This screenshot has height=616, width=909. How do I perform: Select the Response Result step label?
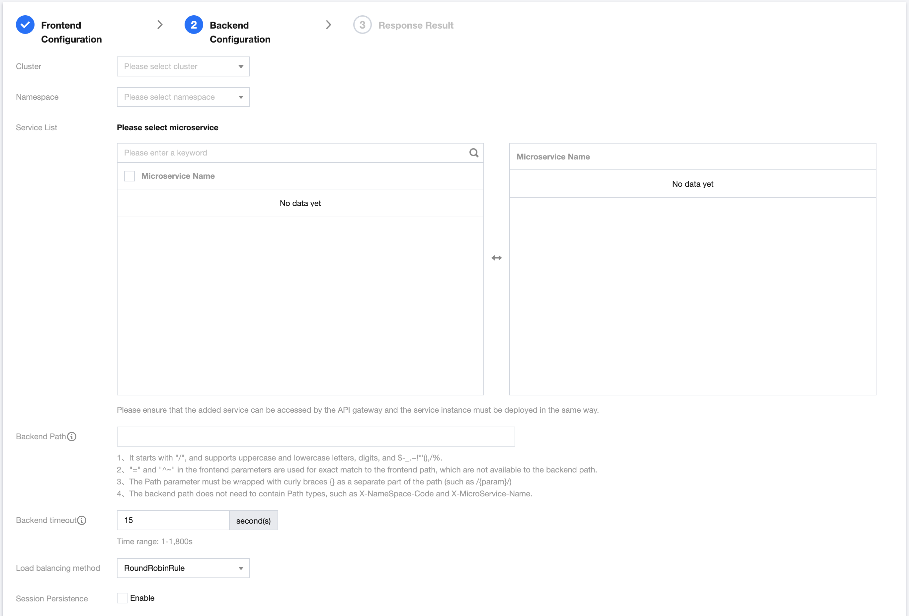pyautogui.click(x=416, y=26)
